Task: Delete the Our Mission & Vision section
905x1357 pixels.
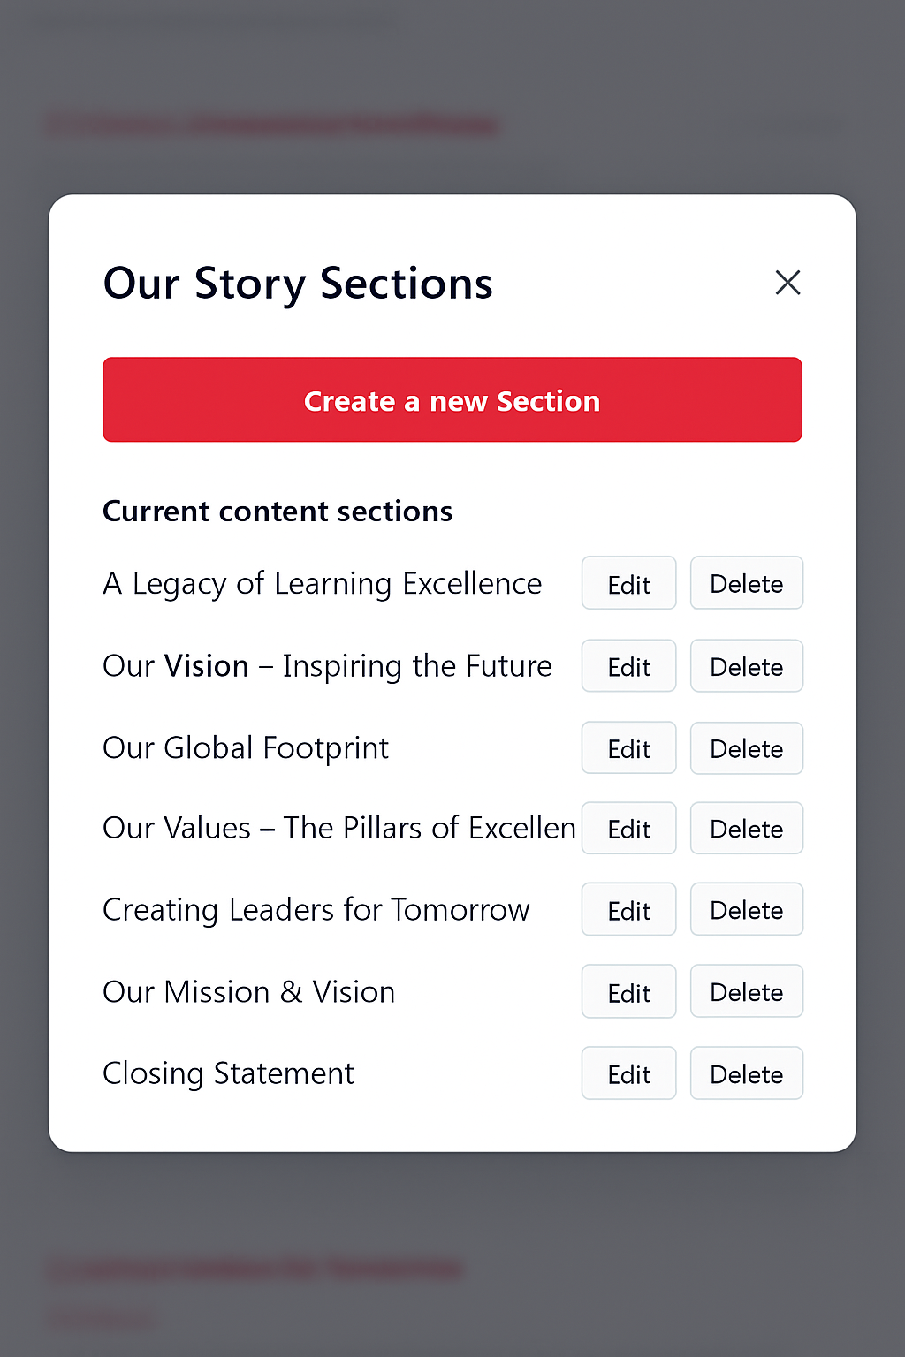Action: pos(746,992)
